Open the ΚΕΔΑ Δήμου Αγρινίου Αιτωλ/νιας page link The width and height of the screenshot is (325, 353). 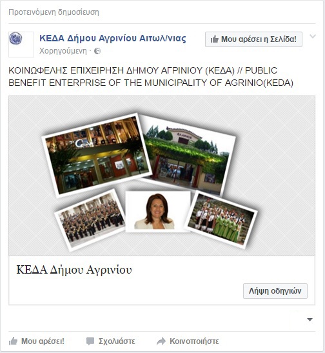(113, 38)
